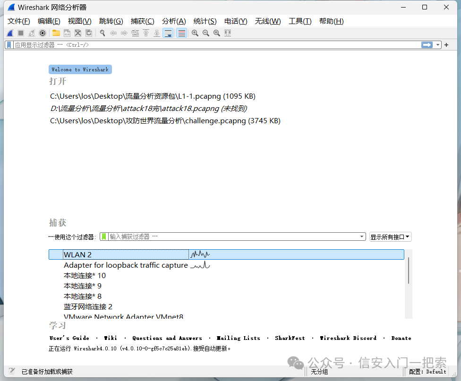This screenshot has height=381, width=461.
Task: Click the zoom out magnifier icon
Action: tap(206, 33)
